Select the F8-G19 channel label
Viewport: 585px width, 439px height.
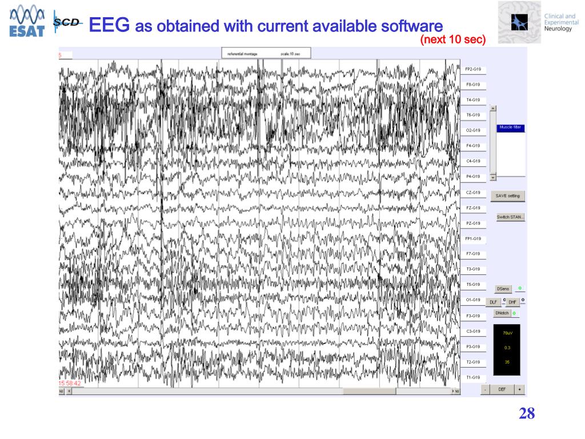pyautogui.click(x=473, y=85)
